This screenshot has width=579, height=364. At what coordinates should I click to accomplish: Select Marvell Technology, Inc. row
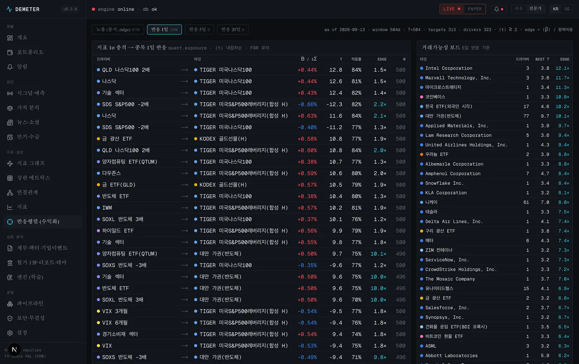(495, 78)
